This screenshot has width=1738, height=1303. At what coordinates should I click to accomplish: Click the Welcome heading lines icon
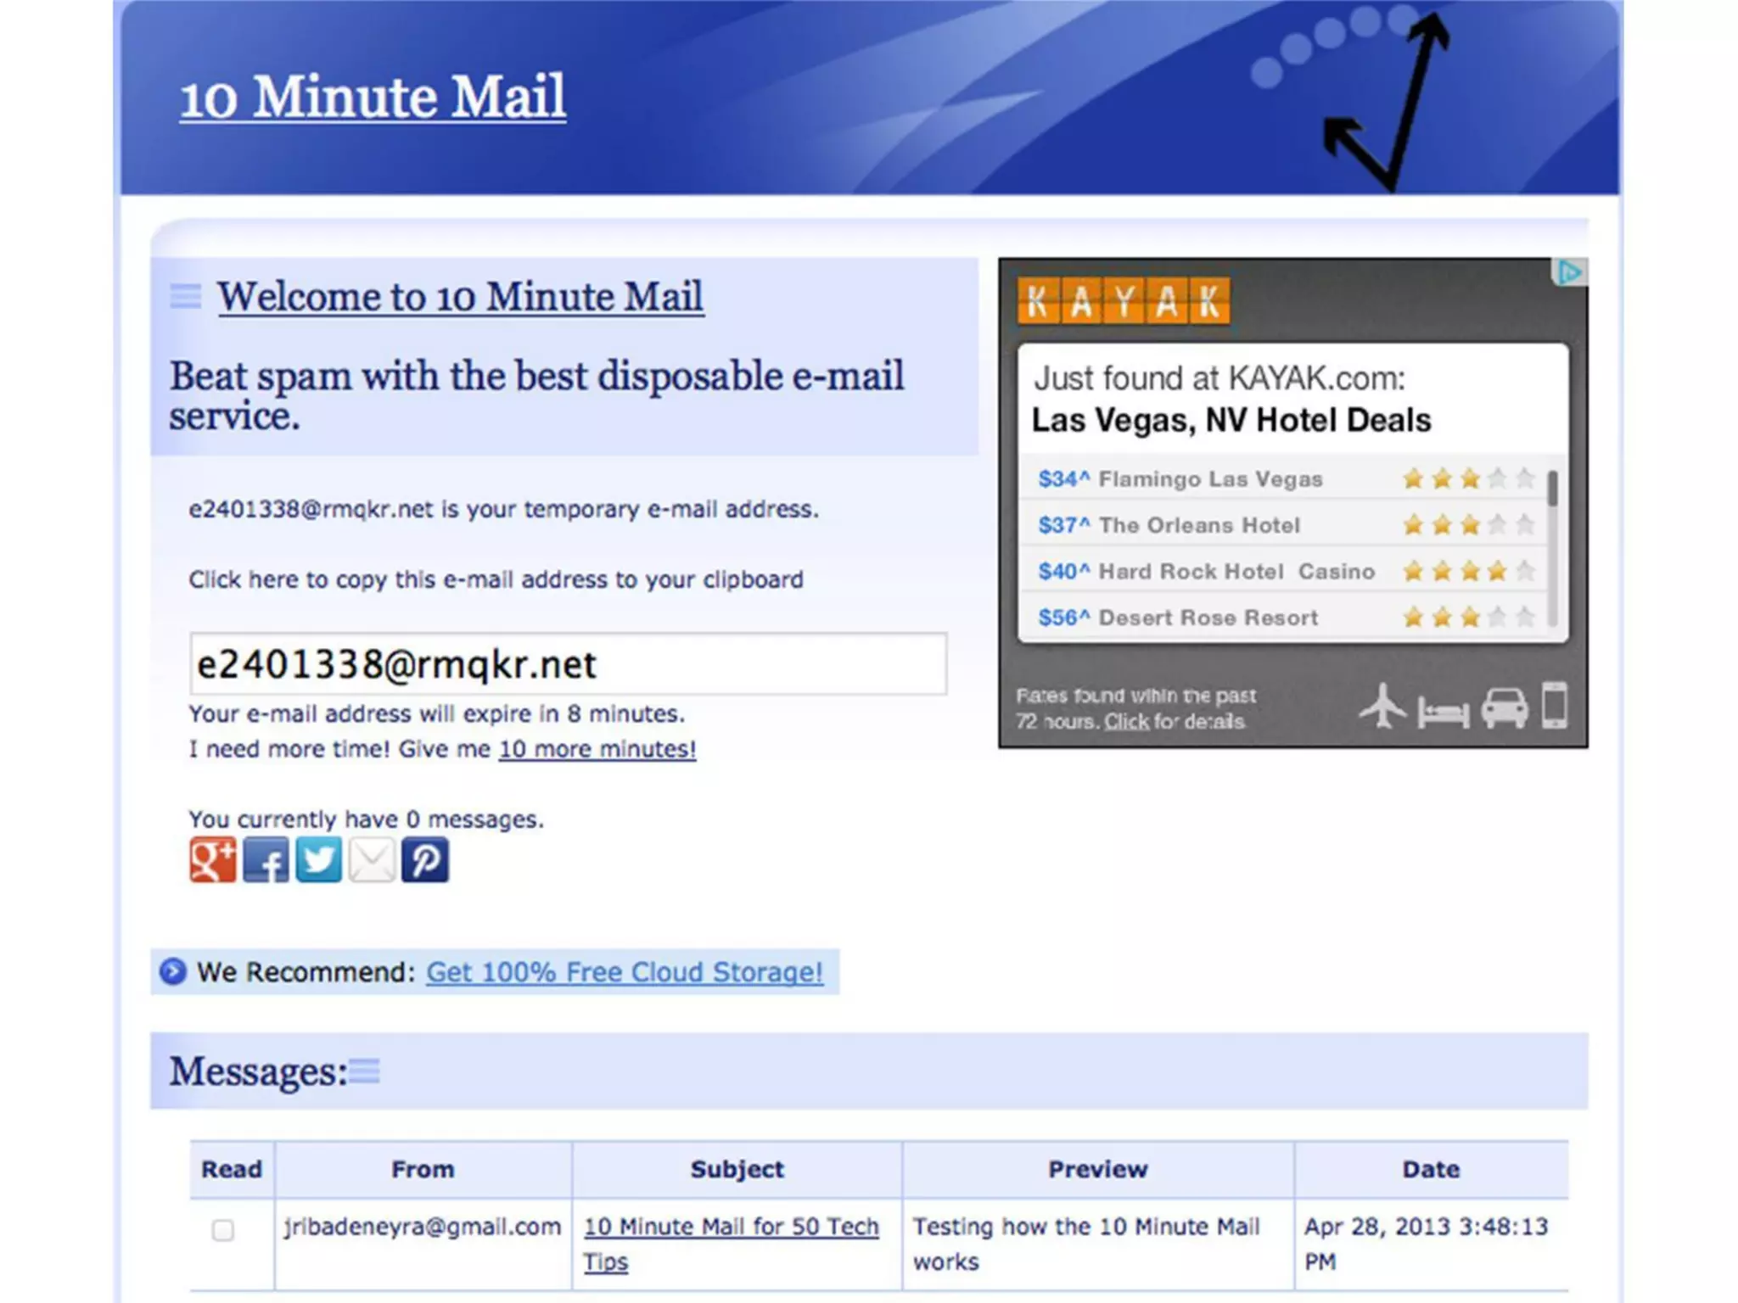pyautogui.click(x=185, y=297)
